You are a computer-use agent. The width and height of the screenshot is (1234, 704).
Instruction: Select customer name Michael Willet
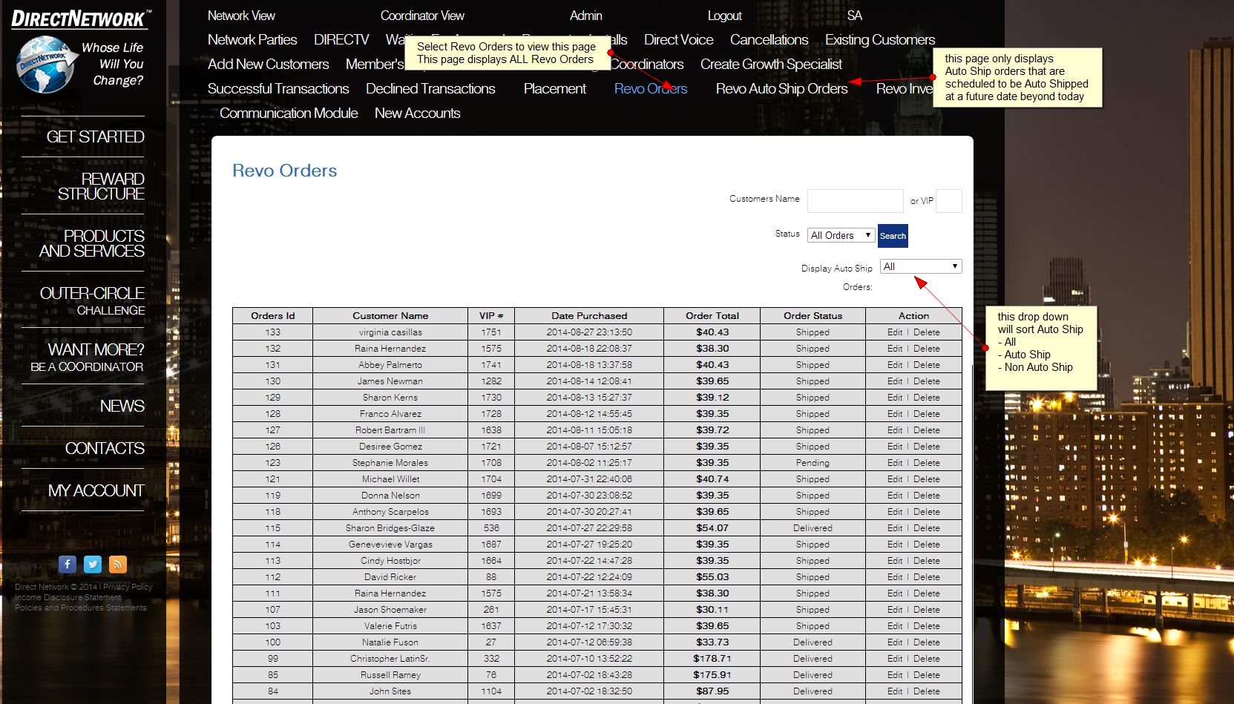[x=390, y=479]
